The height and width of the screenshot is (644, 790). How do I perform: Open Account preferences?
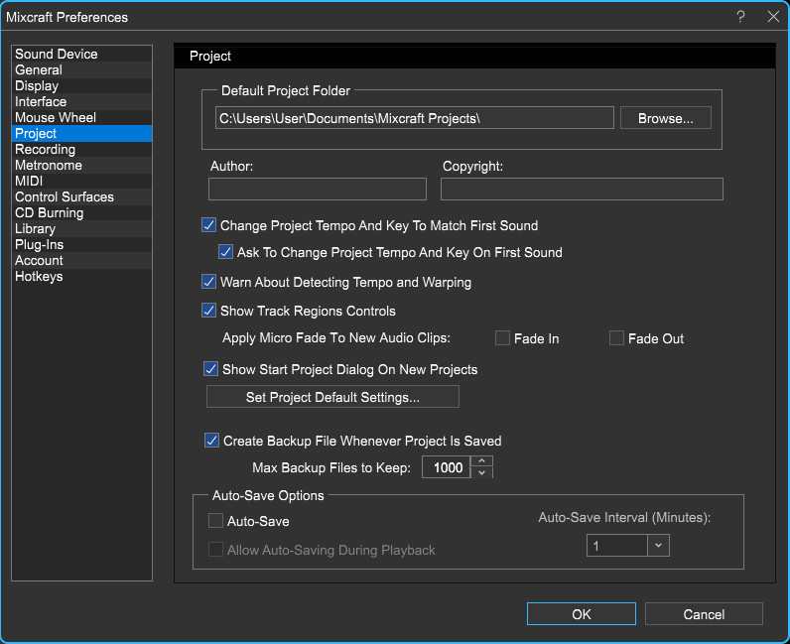(81, 261)
